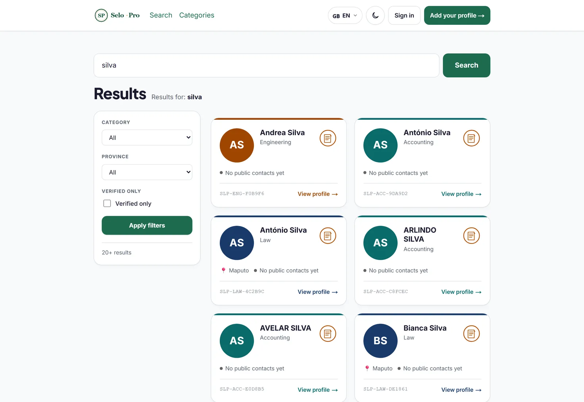Image resolution: width=584 pixels, height=402 pixels.
Task: Click the BS avatar of Bianca Silva
Action: point(380,341)
